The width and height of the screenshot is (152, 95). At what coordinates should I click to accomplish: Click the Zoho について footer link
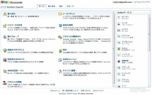click(98, 91)
